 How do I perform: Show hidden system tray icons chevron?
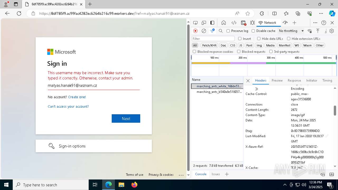point(285,185)
